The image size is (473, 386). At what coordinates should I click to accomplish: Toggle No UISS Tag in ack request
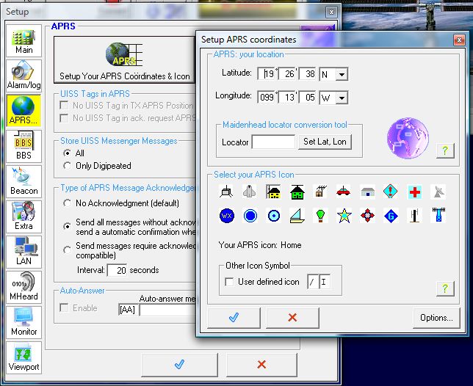[64, 118]
